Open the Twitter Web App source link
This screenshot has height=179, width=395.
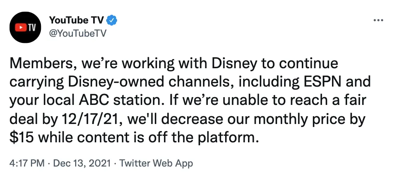[156, 164]
